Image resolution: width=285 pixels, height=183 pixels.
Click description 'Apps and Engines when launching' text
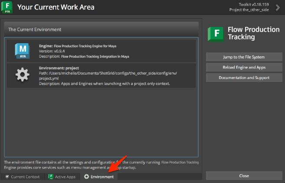coord(105,84)
